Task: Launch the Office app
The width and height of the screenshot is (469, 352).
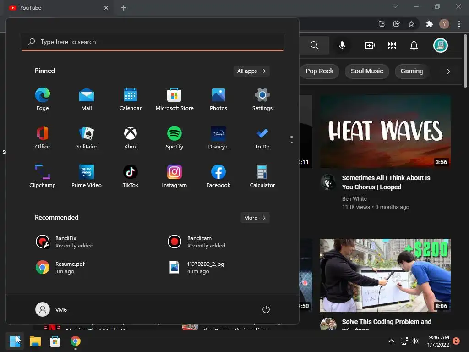Action: (43, 137)
